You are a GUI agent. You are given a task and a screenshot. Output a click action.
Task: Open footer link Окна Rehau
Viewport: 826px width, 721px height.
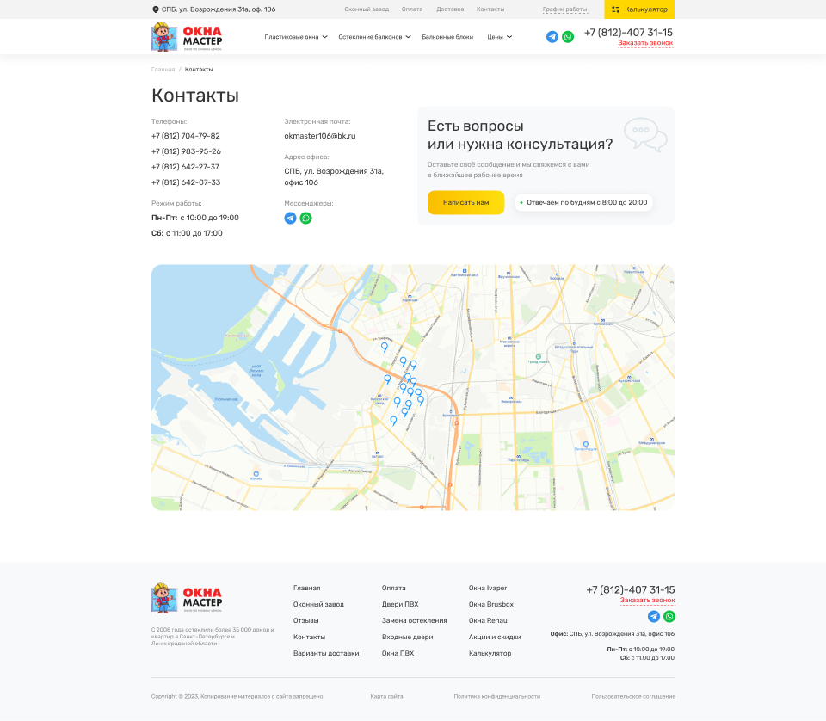click(488, 620)
